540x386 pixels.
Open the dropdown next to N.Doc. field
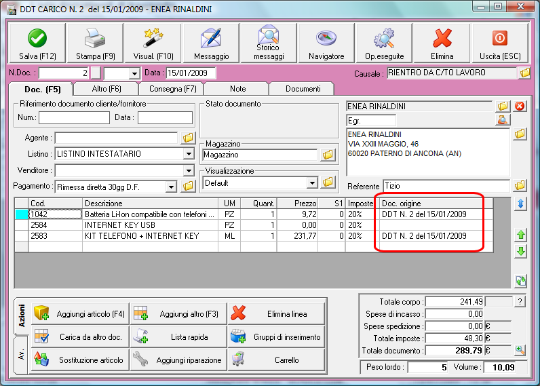click(x=134, y=73)
